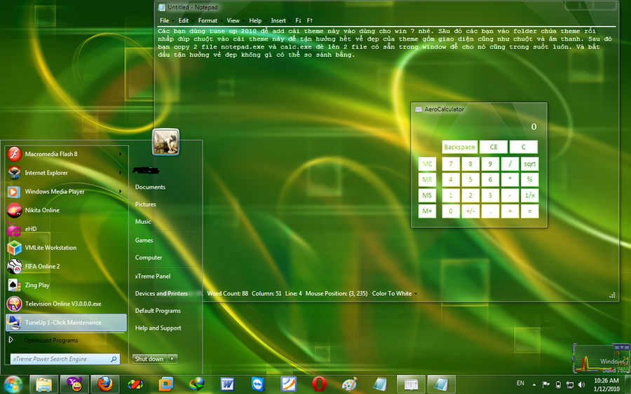Launch Microsoft Word from taskbar
The height and width of the screenshot is (394, 631).
227,384
